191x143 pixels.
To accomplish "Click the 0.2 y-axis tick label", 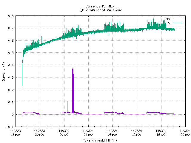I will click(x=11, y=90).
